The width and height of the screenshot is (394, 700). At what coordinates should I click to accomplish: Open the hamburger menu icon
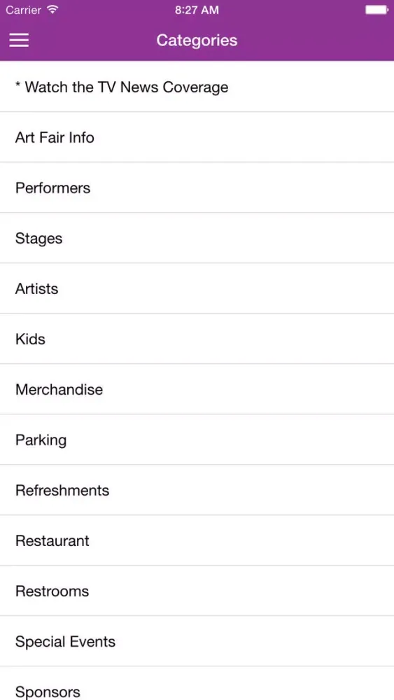tap(19, 40)
